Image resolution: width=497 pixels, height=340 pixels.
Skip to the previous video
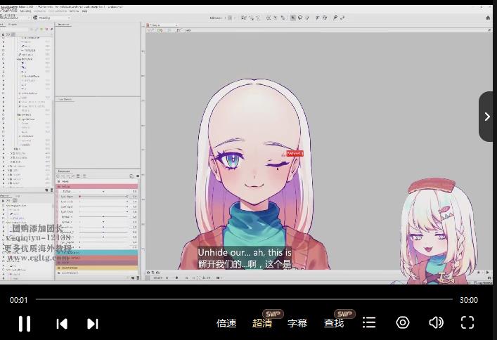[62, 323]
